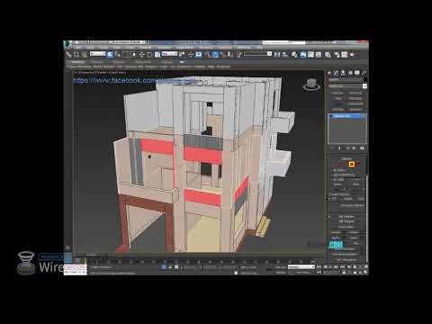Open the Layer Manager
Screen dimensions: 432x324
294,54
